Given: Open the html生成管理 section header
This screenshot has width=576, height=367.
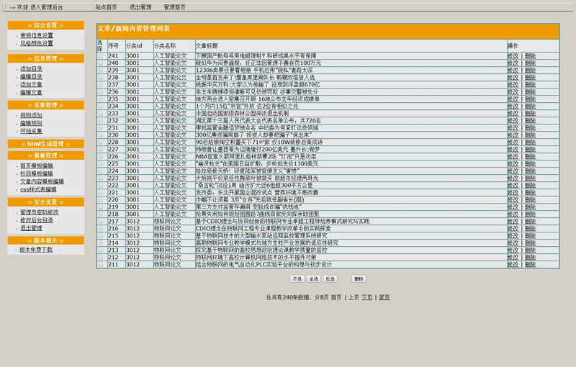Looking at the screenshot, I should 46,144.
